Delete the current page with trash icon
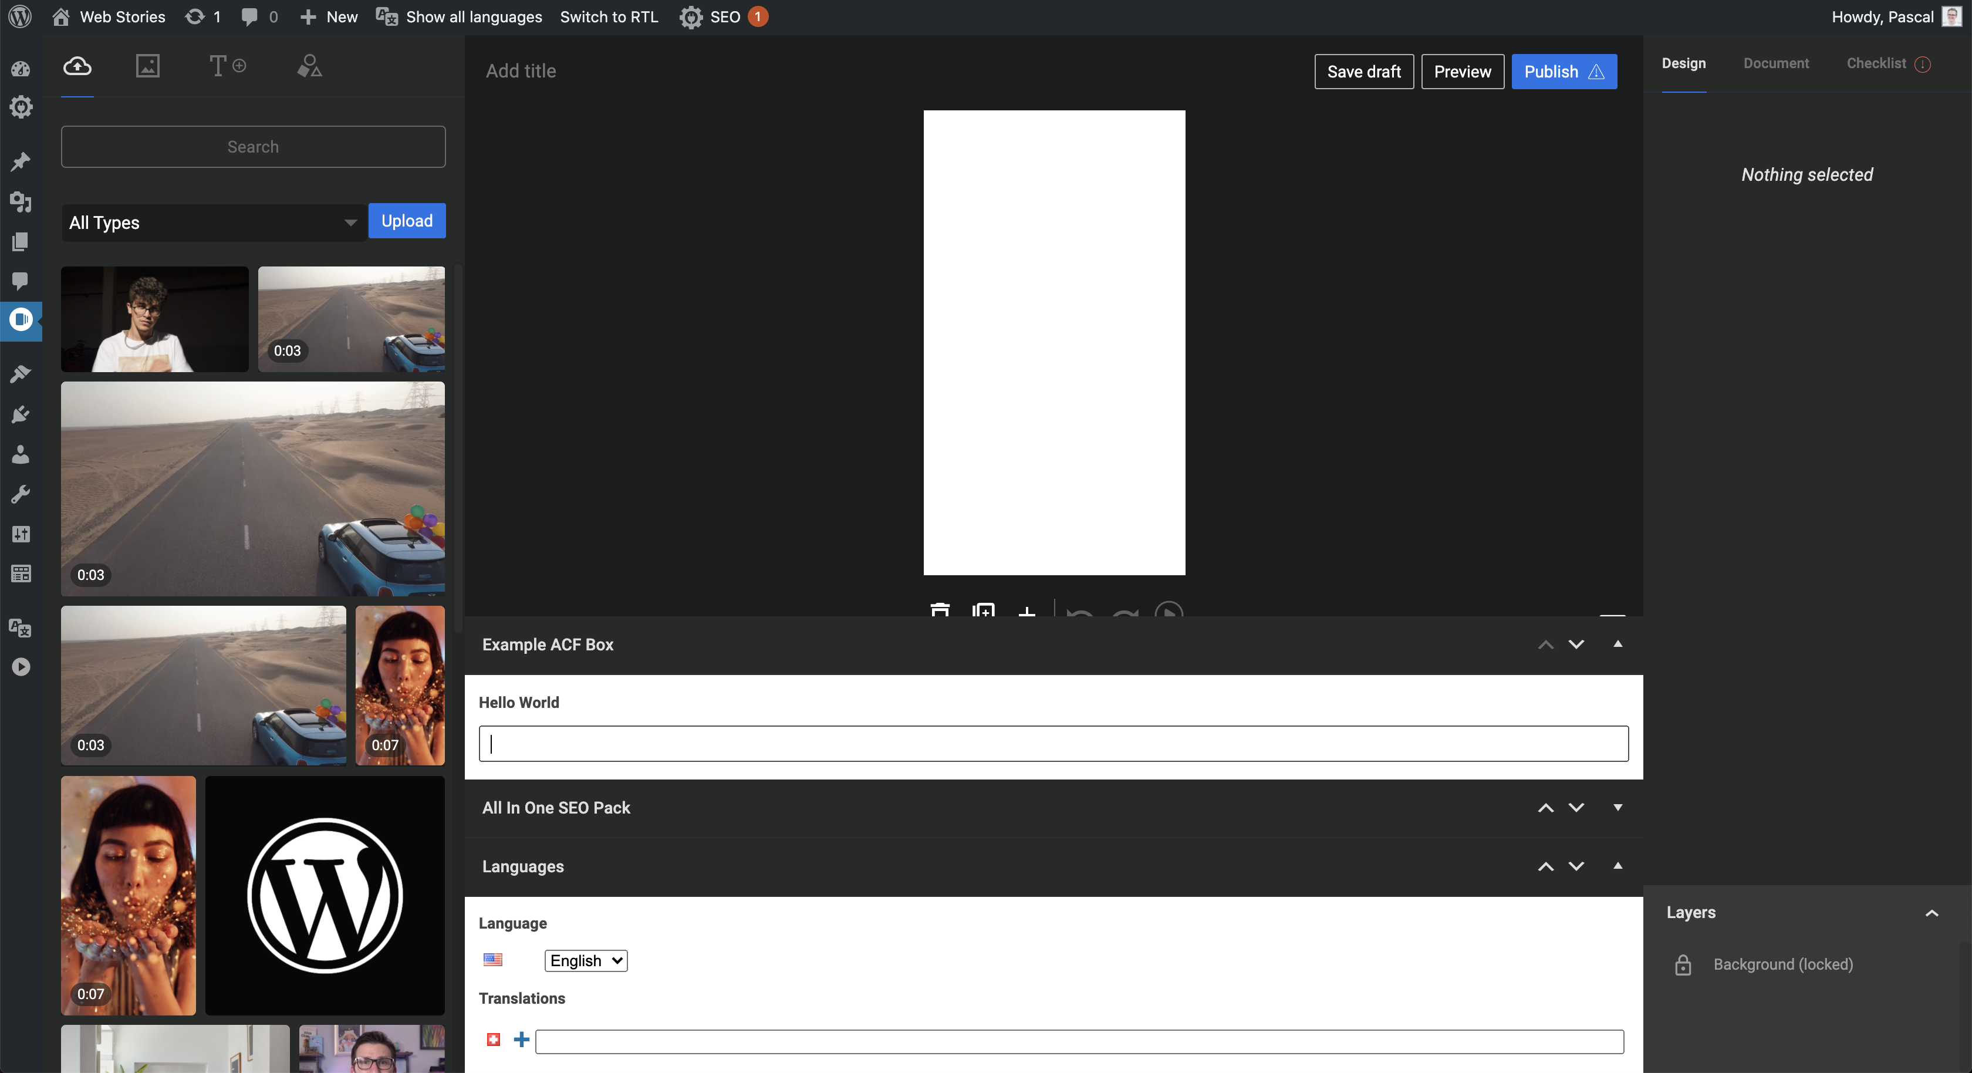Viewport: 1972px width, 1073px height. [939, 613]
